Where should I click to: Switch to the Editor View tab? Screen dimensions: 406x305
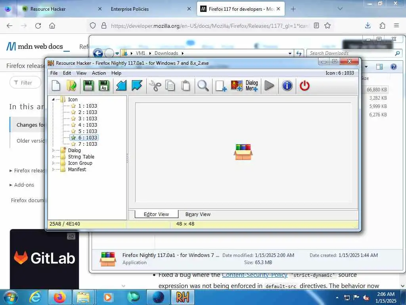(x=156, y=214)
